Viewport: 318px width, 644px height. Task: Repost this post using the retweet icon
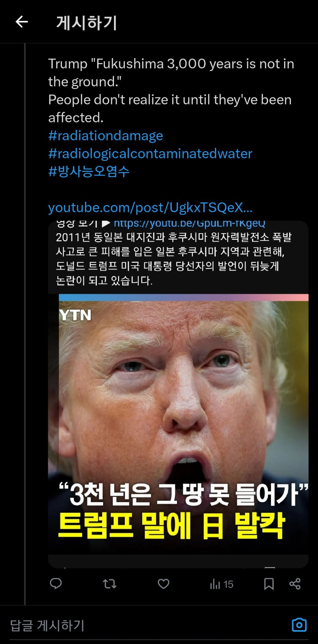[x=110, y=584]
